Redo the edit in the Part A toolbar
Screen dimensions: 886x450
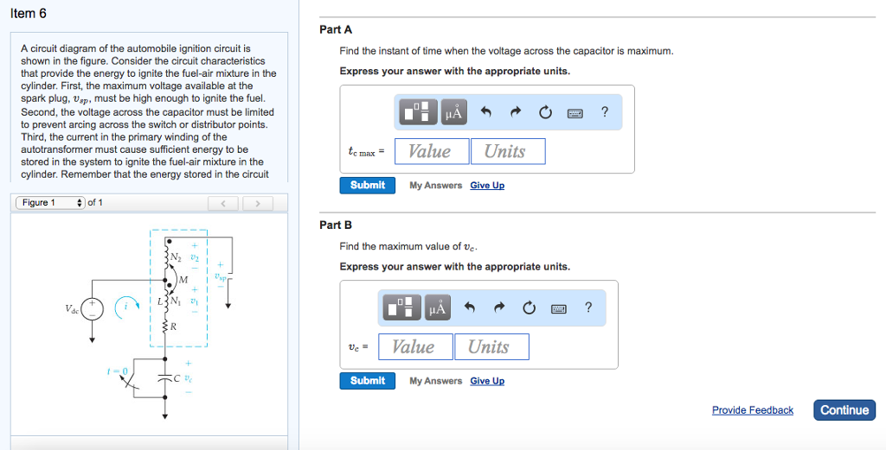click(516, 111)
